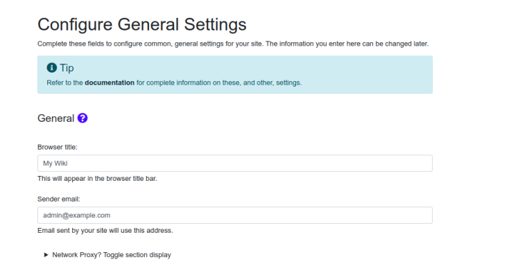The height and width of the screenshot is (275, 520).
Task: Open the purple help icon next to General
Action: tap(83, 118)
